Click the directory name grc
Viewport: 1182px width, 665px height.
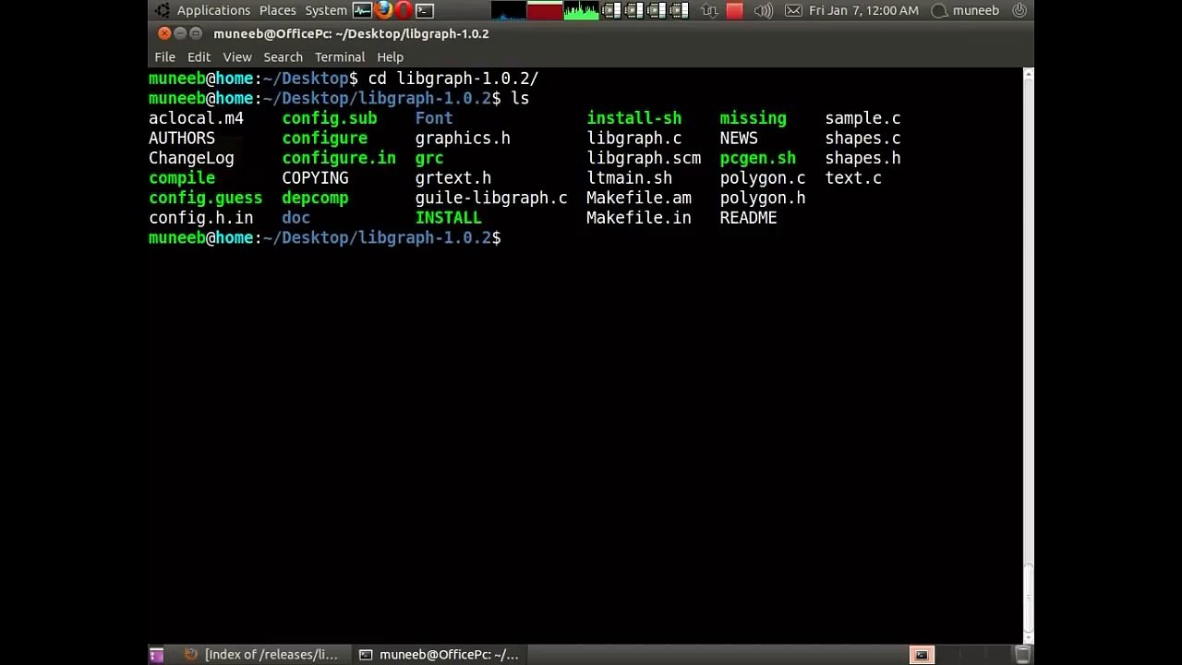pyautogui.click(x=429, y=158)
